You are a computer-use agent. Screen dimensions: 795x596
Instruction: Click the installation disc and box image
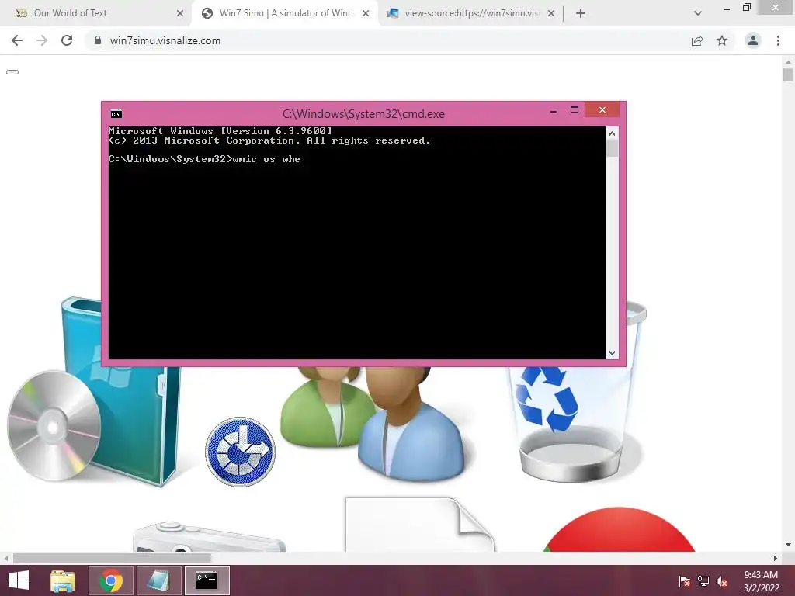tap(94, 391)
